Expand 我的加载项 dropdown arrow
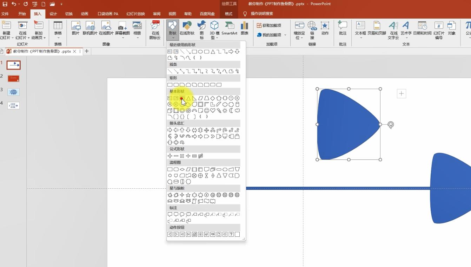Screen dimensions: 471x267 click(x=285, y=35)
